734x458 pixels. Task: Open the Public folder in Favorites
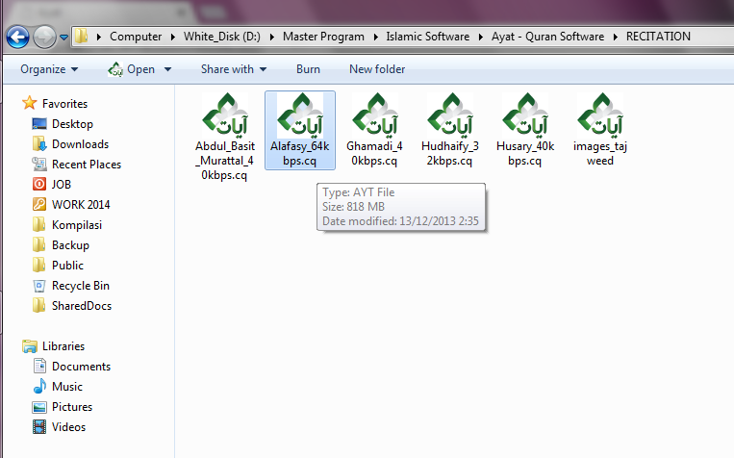pos(58,266)
